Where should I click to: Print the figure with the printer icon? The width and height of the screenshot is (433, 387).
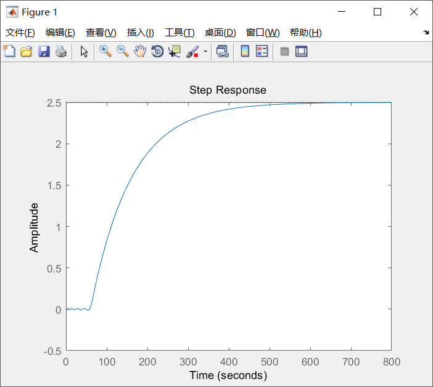tap(61, 52)
